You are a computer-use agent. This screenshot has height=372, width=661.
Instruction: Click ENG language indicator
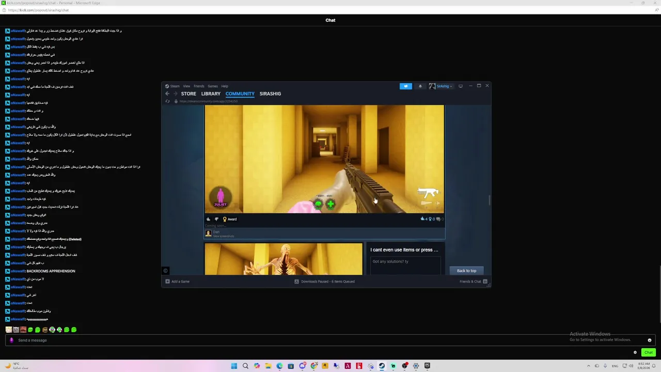tap(614, 366)
